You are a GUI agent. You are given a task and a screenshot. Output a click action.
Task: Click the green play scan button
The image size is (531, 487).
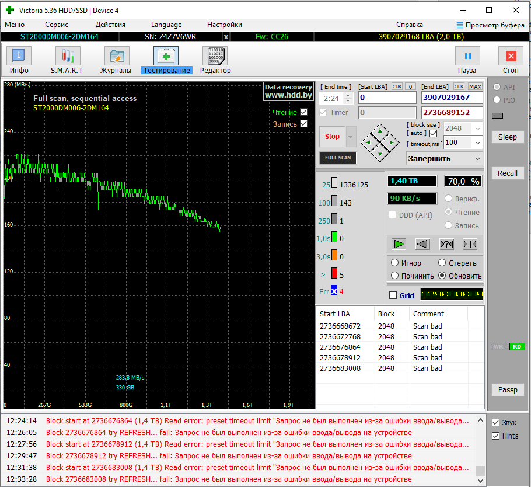(399, 244)
